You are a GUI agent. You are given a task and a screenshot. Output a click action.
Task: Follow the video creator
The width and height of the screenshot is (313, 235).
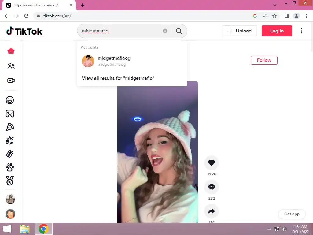[x=264, y=60]
